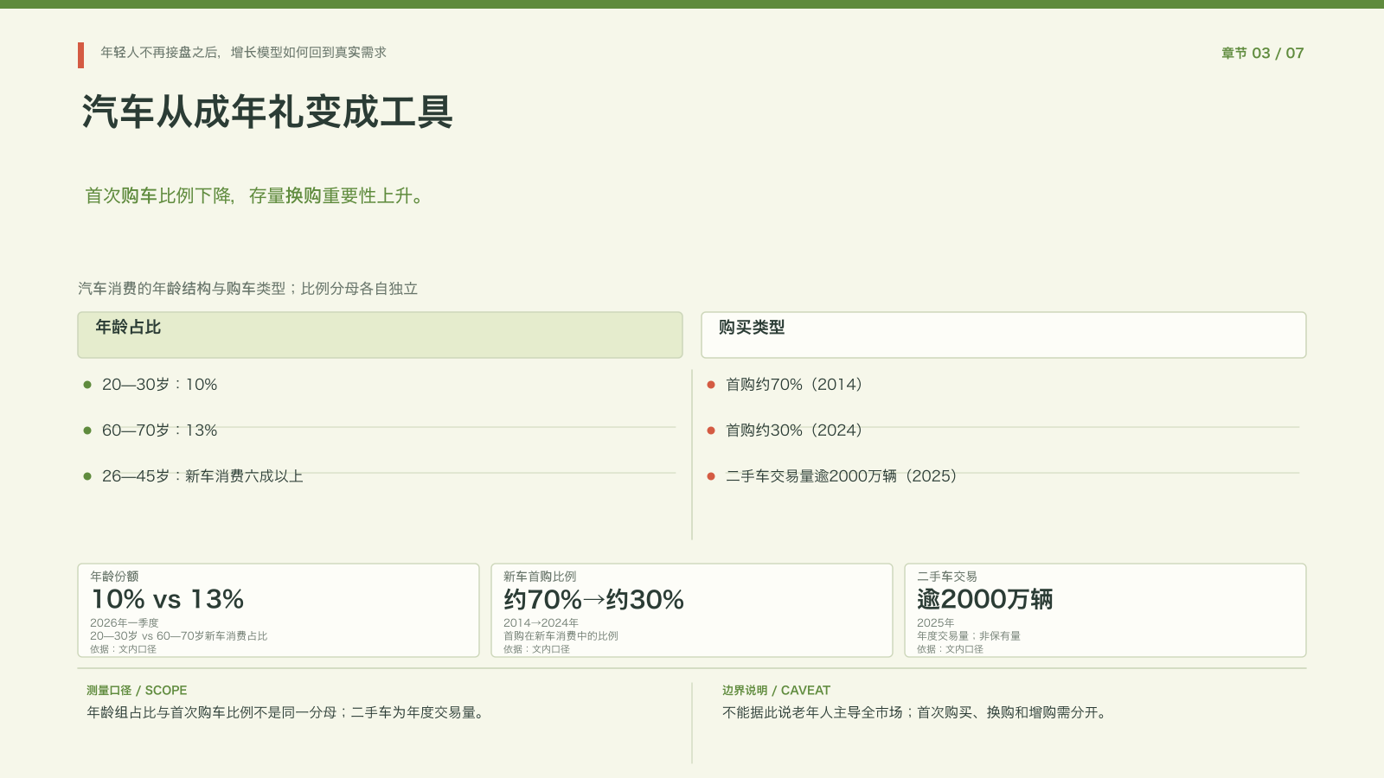Click the subtitle 首次购车比例下降，存量换购重要性上升。
1384x778 pixels.
pos(254,196)
